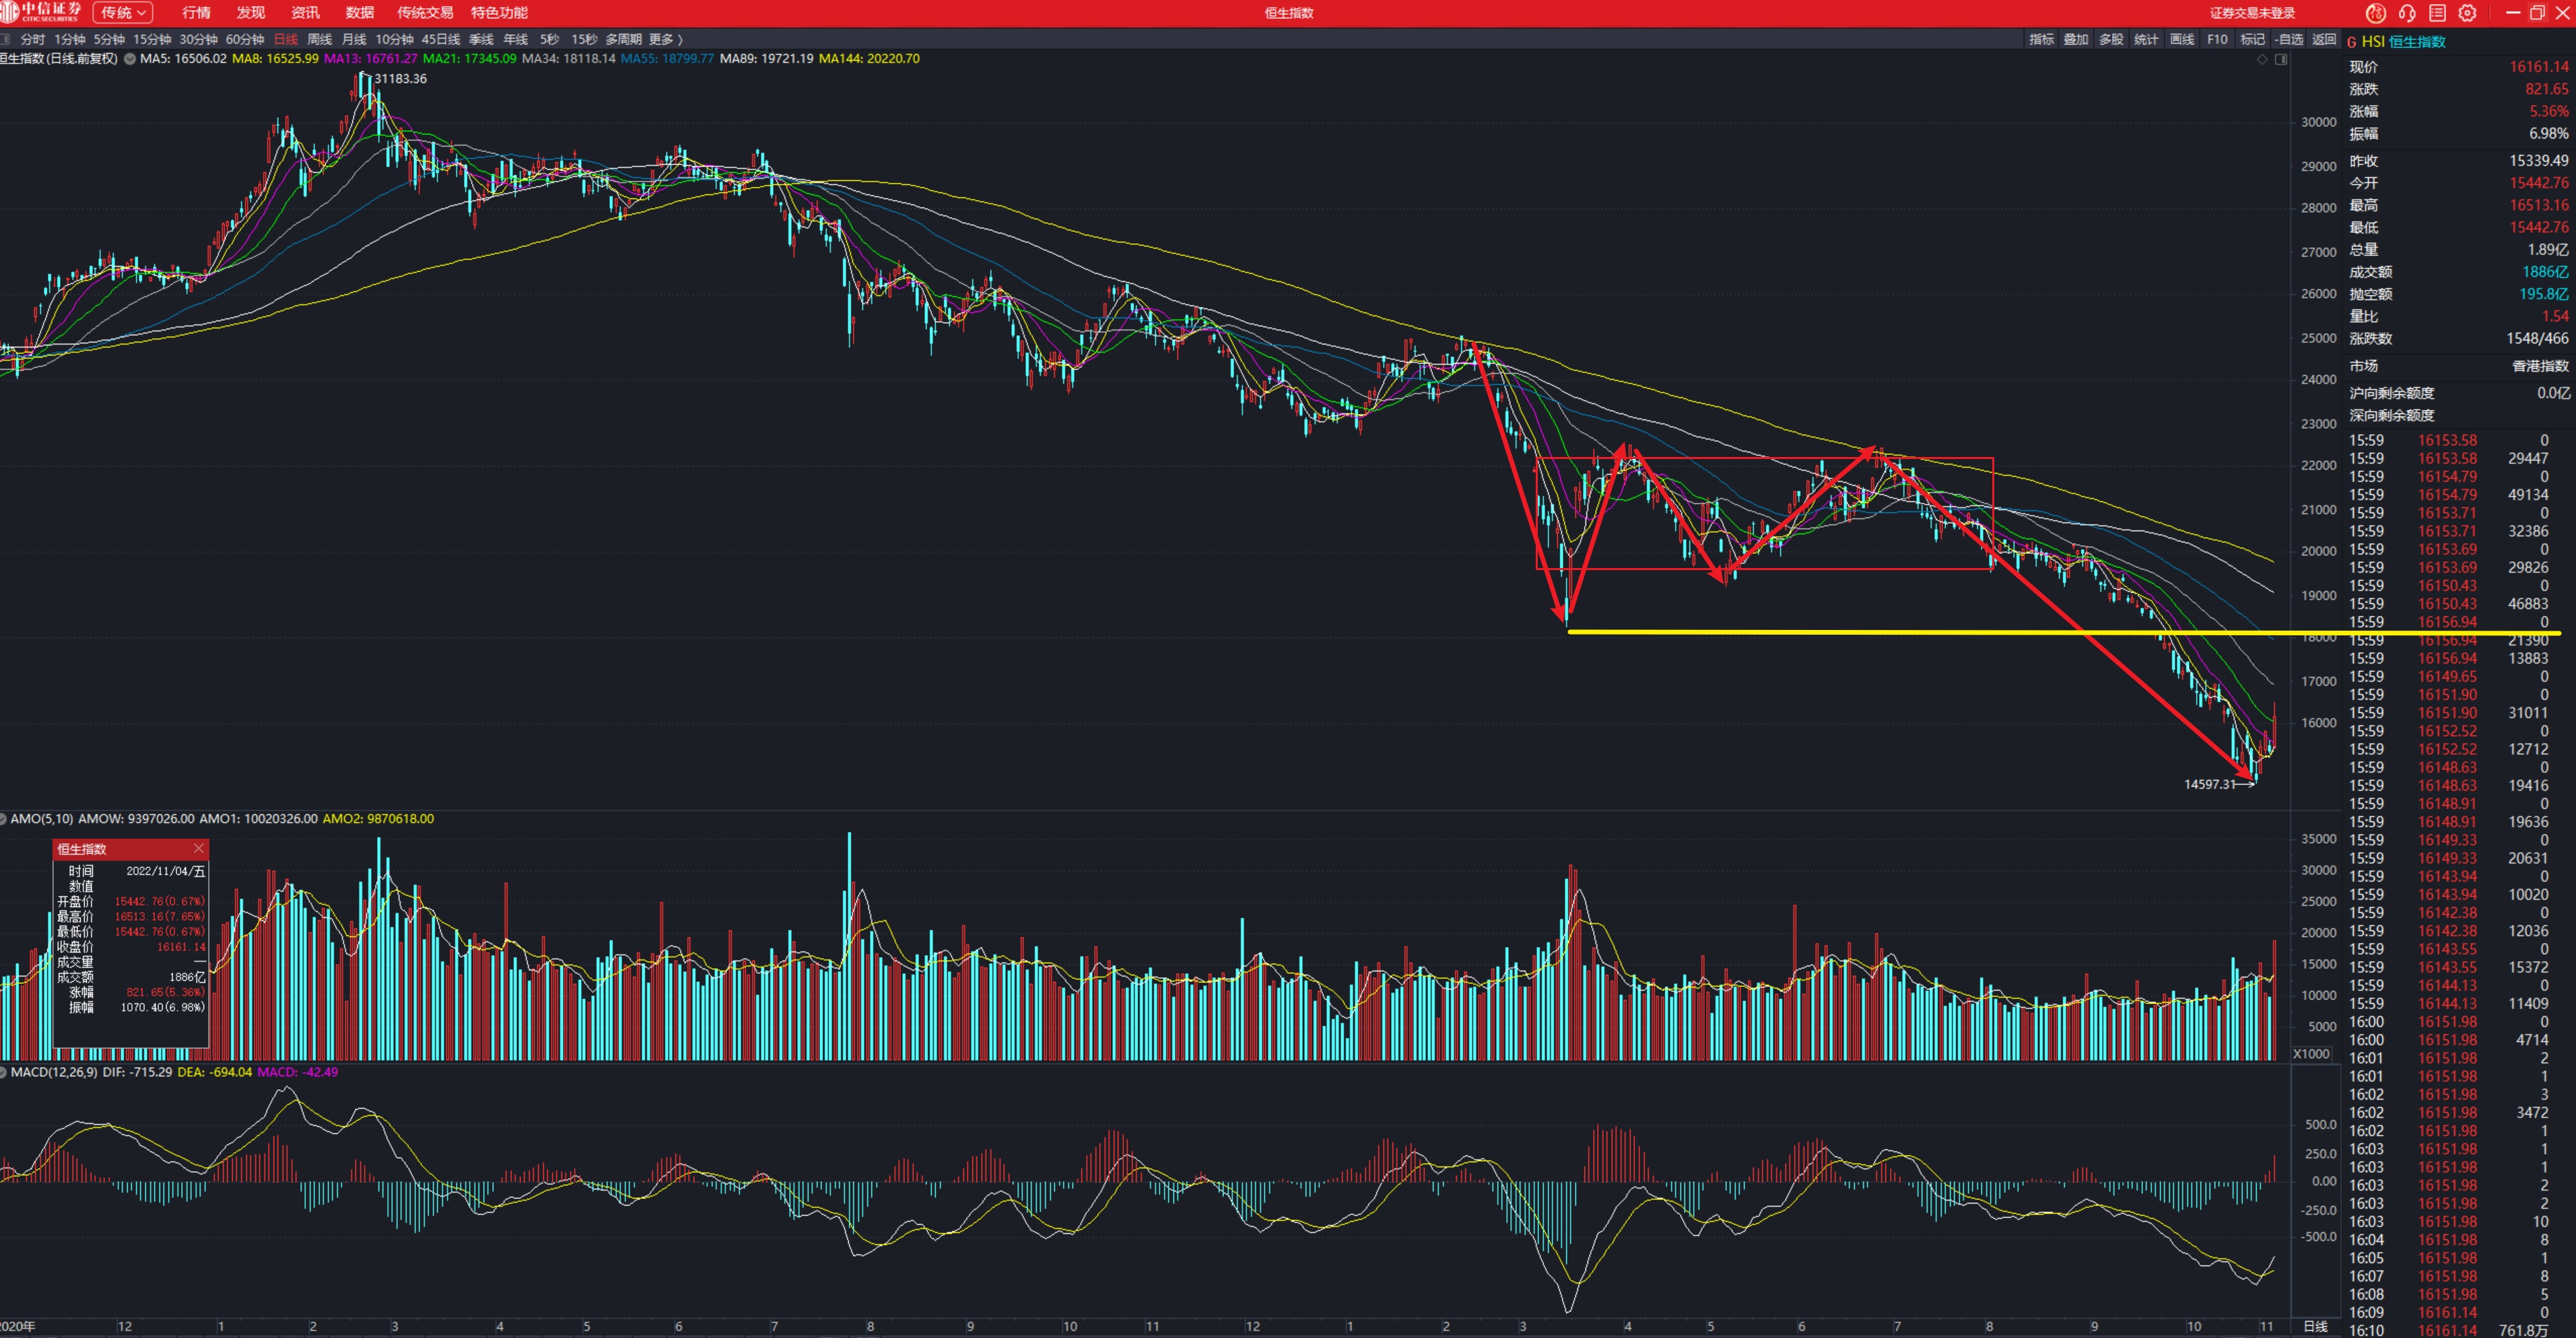Open the 特色功能 menu
The image size is (2576, 1338).
click(x=499, y=13)
